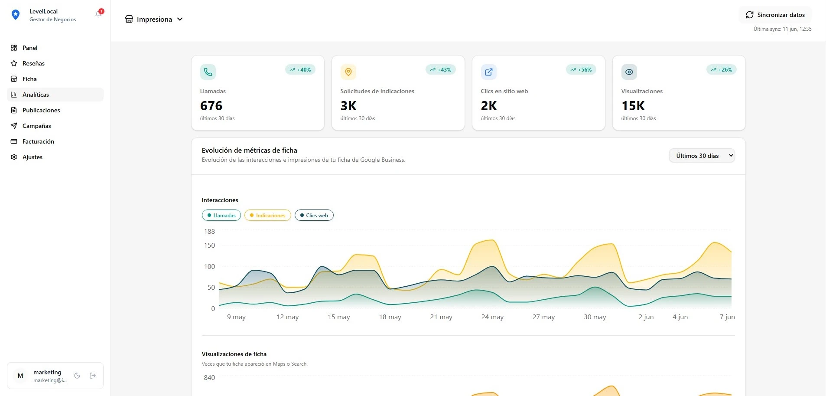
Task: Click the Ajustes gear icon
Action: 14,157
